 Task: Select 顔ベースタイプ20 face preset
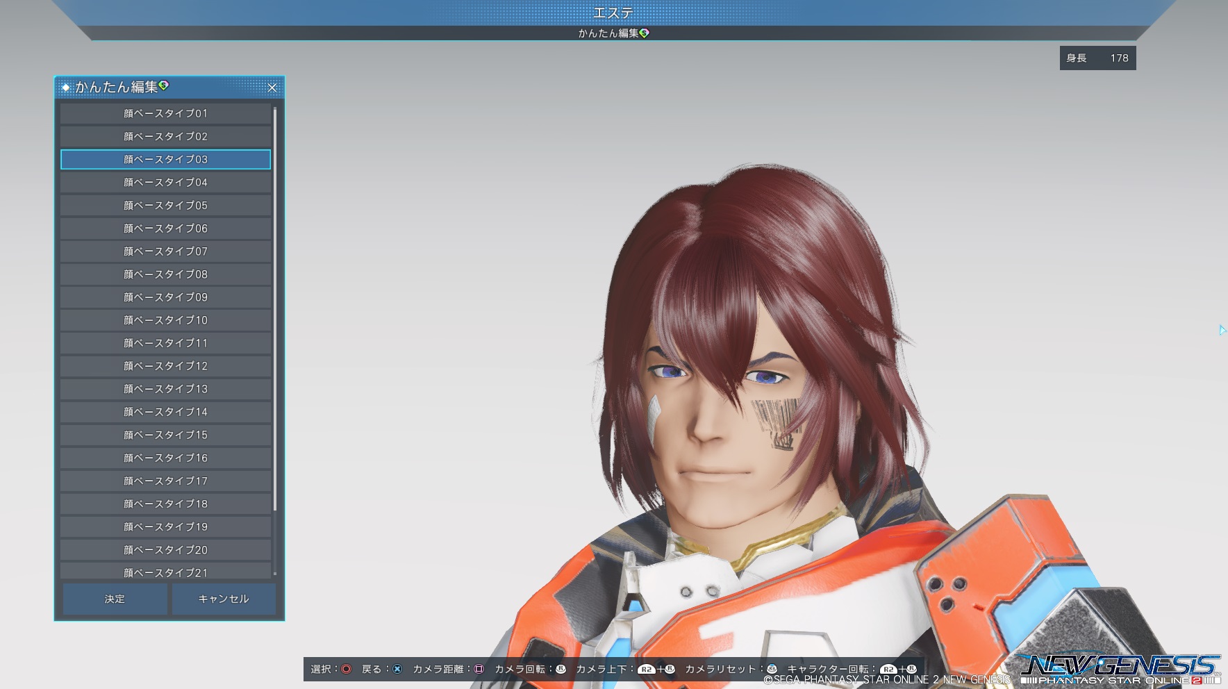point(165,549)
